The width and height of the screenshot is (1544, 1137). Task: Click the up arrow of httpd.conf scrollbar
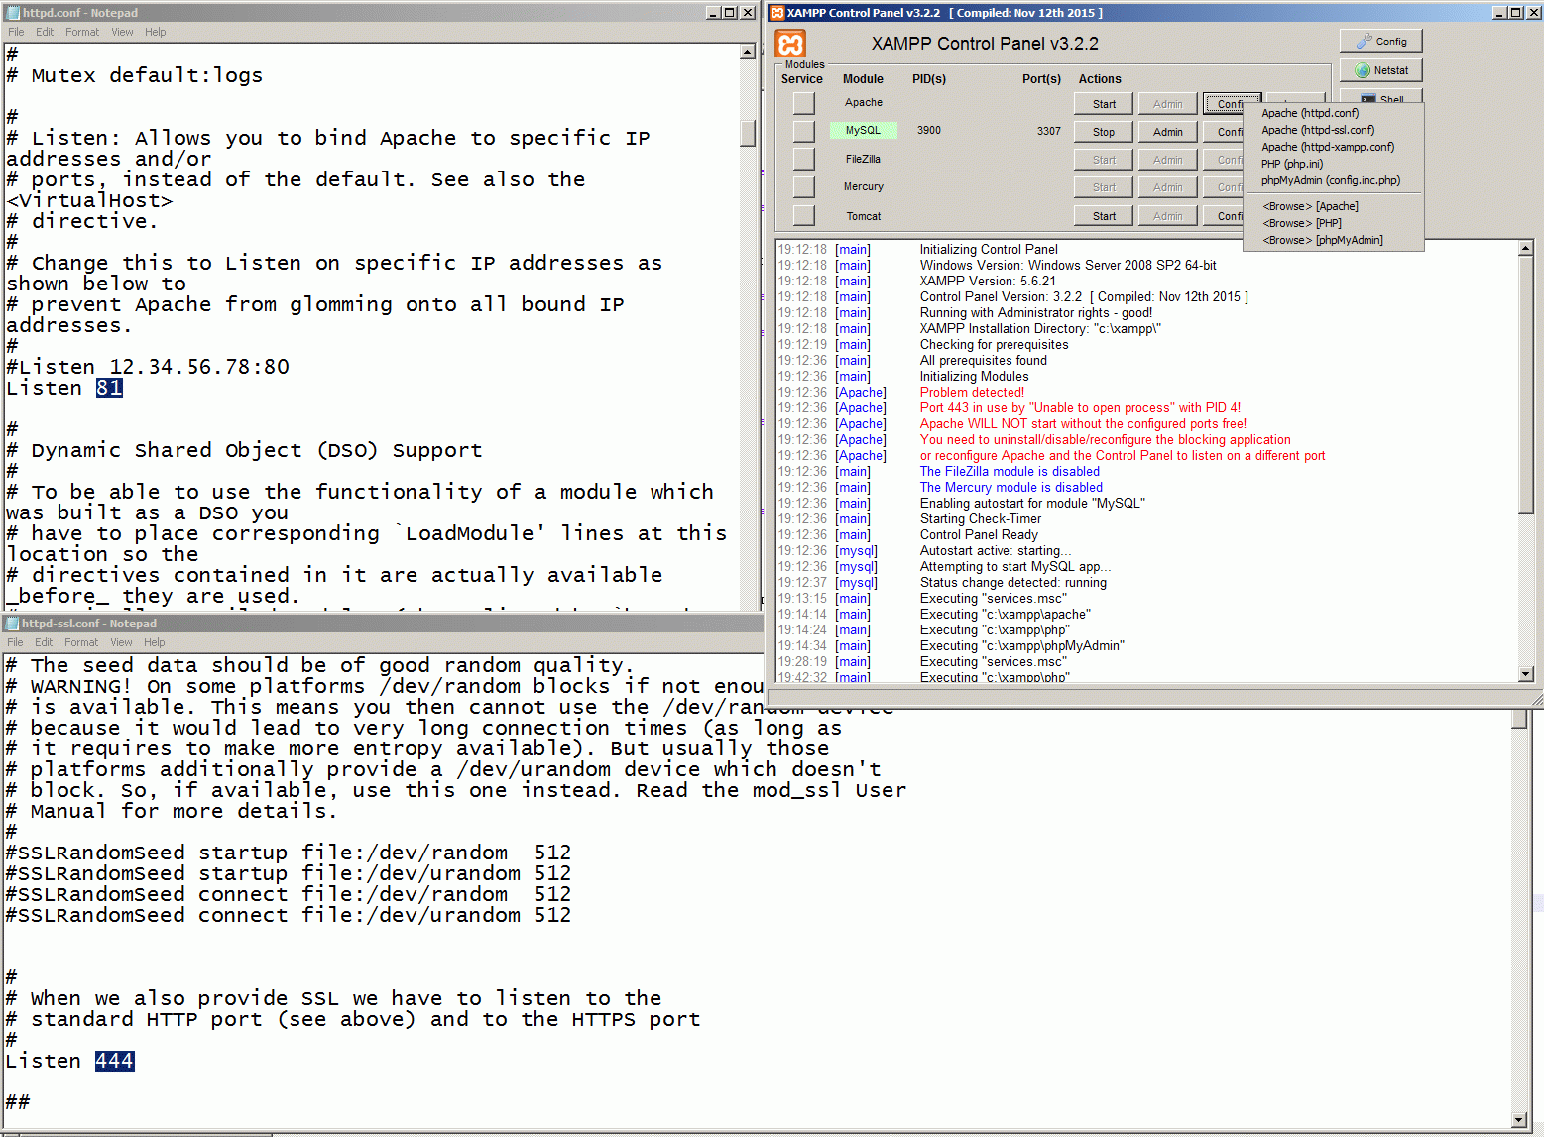(748, 52)
